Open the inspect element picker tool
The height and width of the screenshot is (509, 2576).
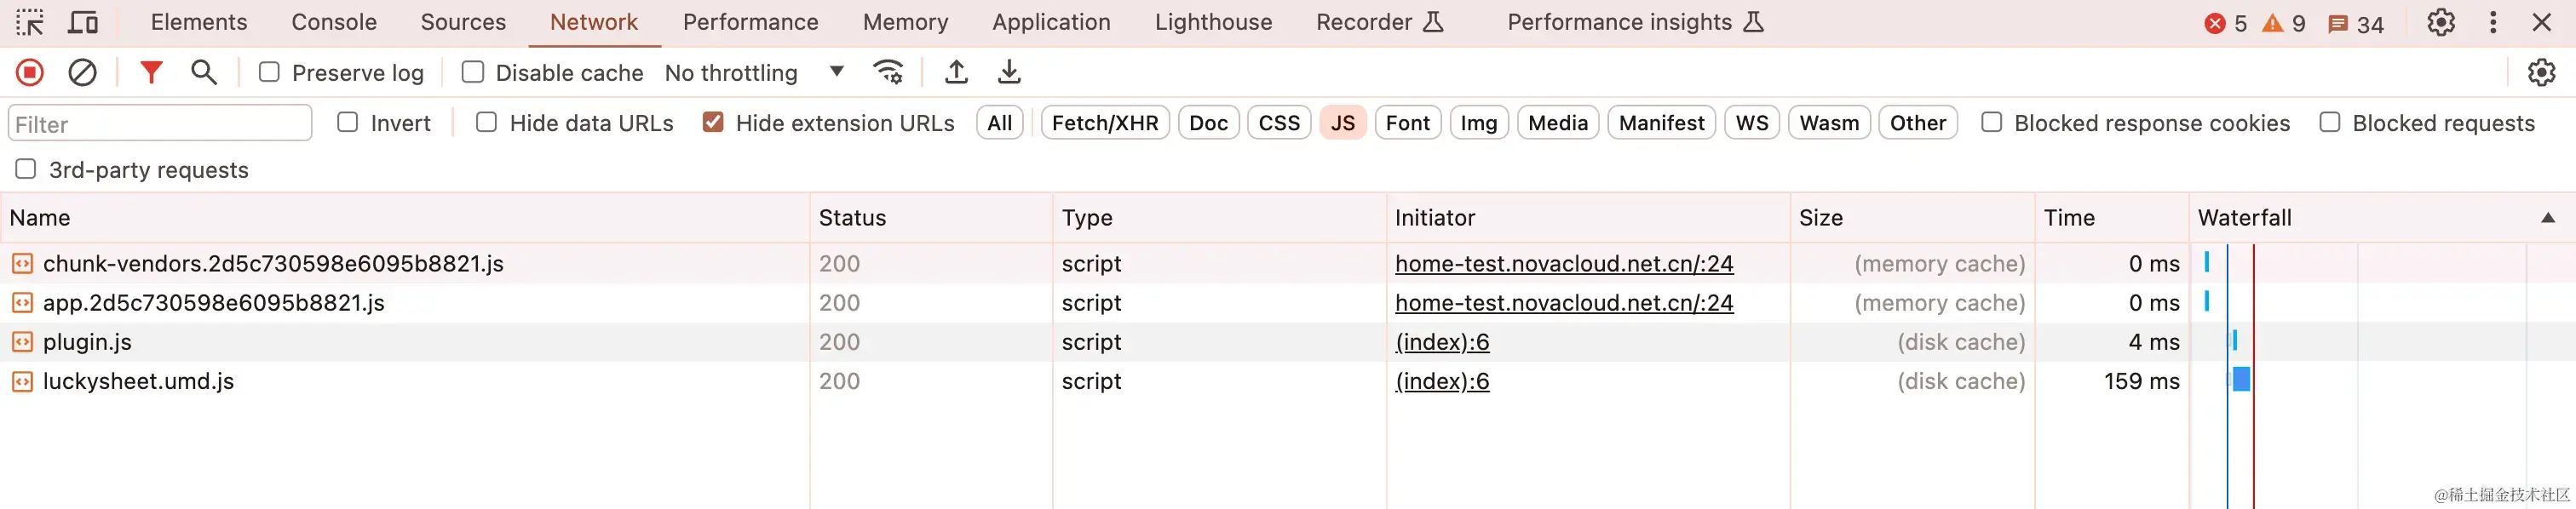30,22
